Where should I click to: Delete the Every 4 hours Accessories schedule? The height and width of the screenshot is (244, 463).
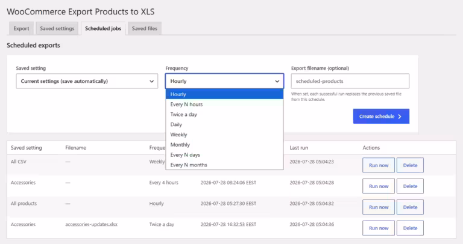(x=410, y=186)
